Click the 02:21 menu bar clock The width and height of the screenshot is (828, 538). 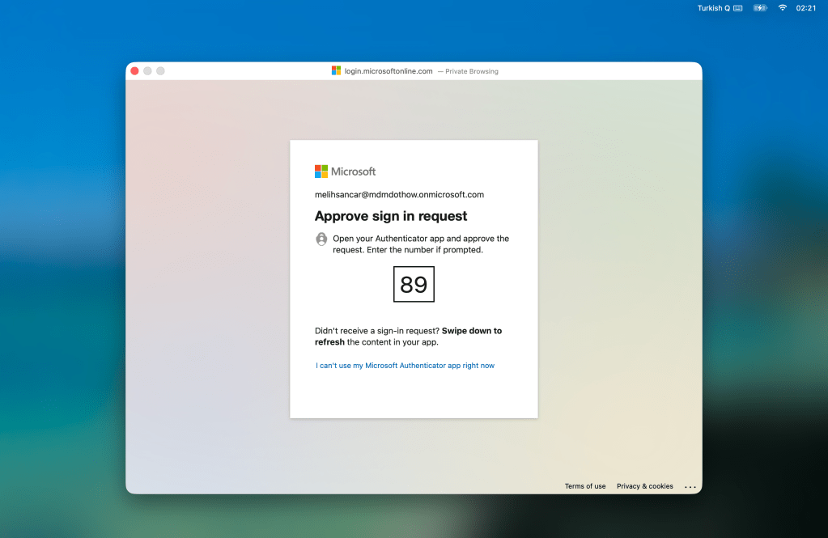pyautogui.click(x=805, y=8)
